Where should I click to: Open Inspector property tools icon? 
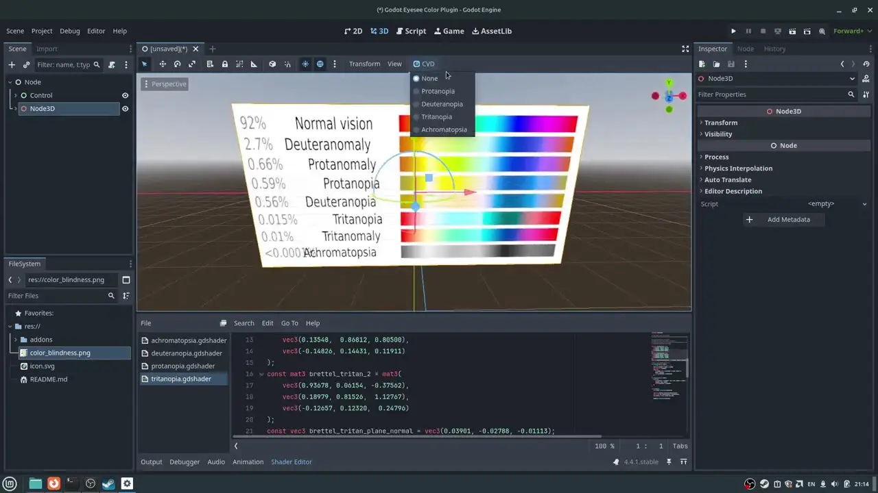(866, 94)
